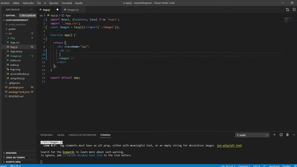Open the Terminal menu
The width and height of the screenshot is (297, 167).
67,3
